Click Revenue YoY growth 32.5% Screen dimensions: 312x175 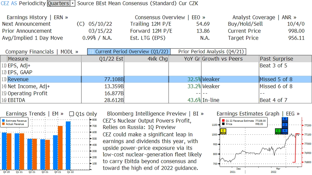pos(194,79)
